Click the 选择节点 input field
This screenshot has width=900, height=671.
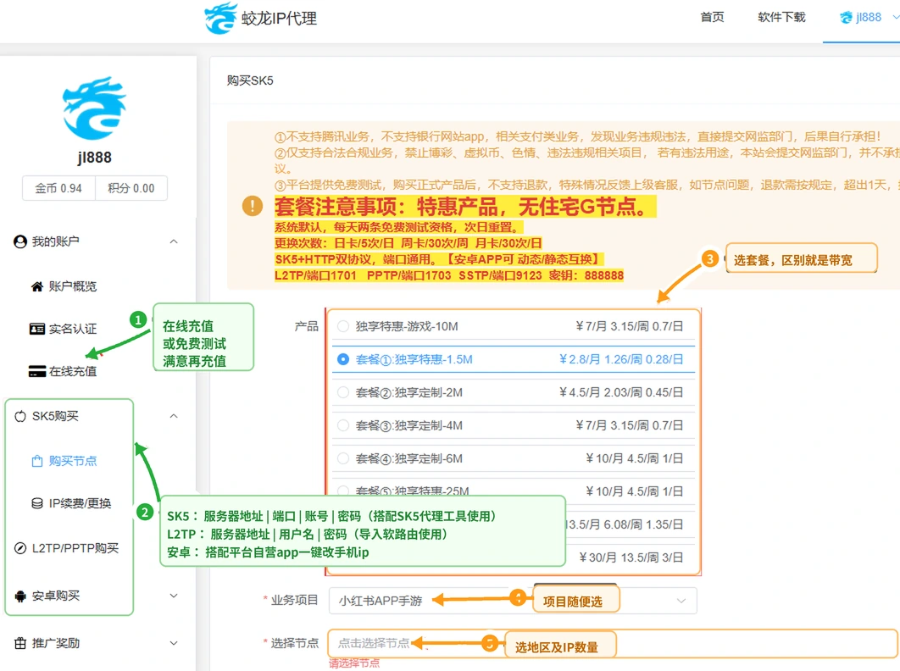(x=613, y=643)
